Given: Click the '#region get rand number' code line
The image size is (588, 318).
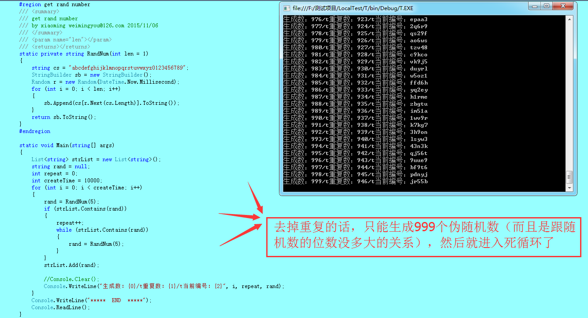Looking at the screenshot, I should click(55, 4).
